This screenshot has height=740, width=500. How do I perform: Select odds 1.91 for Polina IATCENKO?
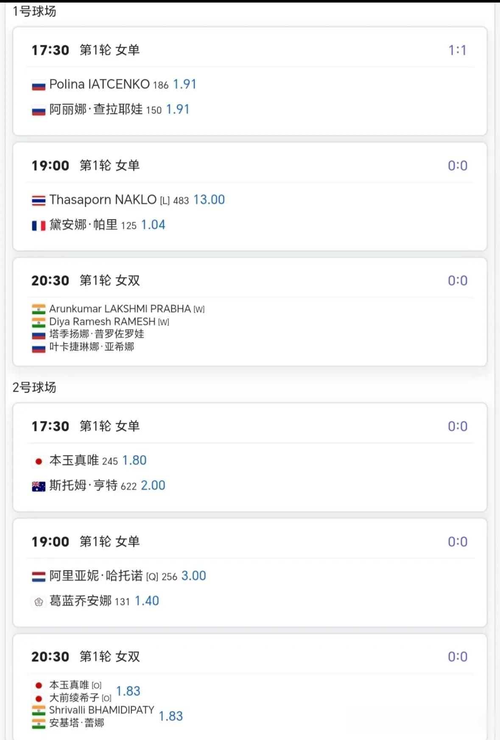click(x=184, y=84)
